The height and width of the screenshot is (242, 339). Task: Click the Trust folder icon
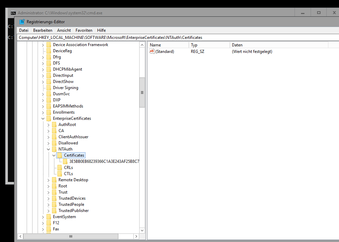pyautogui.click(x=54, y=192)
